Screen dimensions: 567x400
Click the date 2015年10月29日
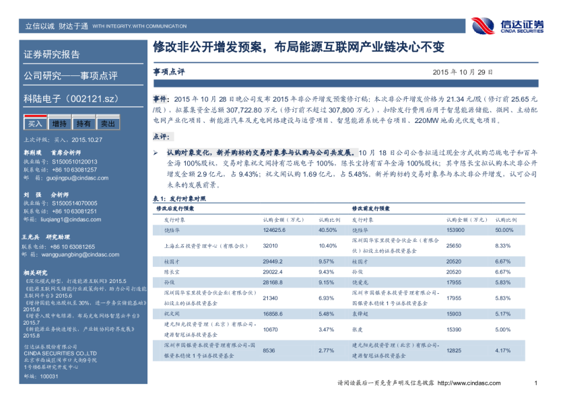click(x=463, y=73)
